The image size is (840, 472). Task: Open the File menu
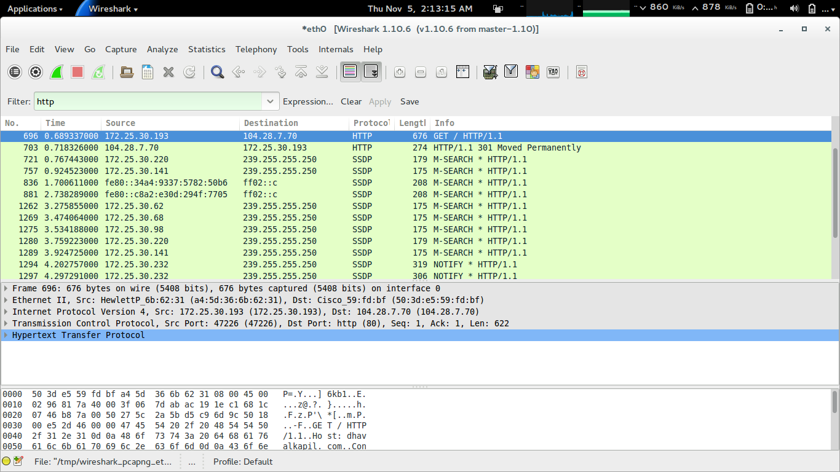point(12,49)
